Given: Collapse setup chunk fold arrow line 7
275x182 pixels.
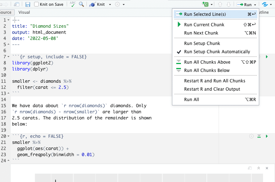Looking at the screenshot, I should coord(8,57).
